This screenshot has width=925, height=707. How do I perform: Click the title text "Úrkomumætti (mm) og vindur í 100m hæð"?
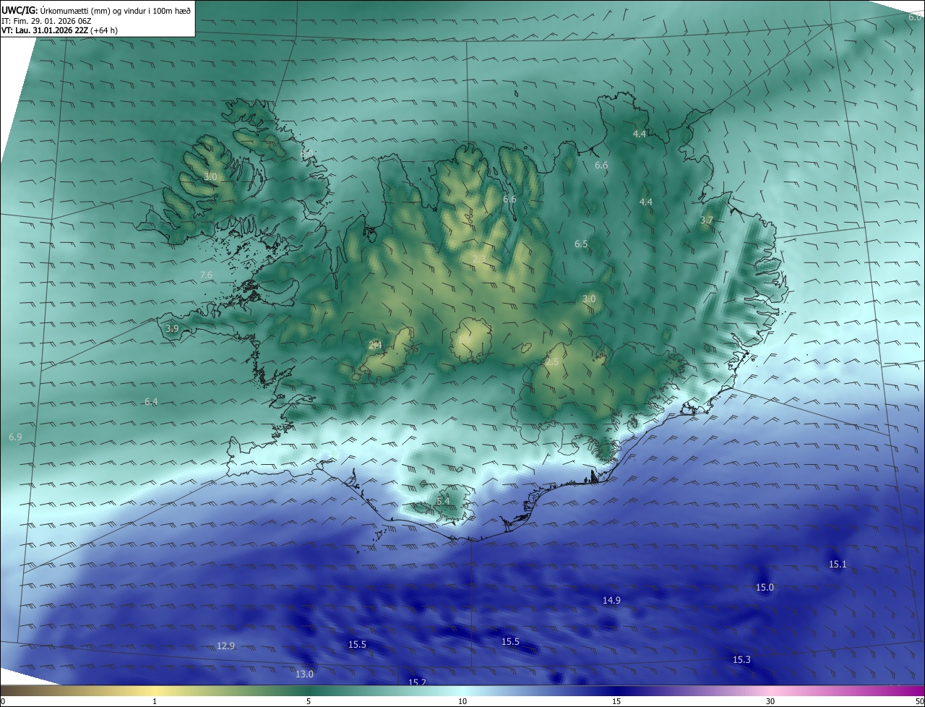pos(116,9)
